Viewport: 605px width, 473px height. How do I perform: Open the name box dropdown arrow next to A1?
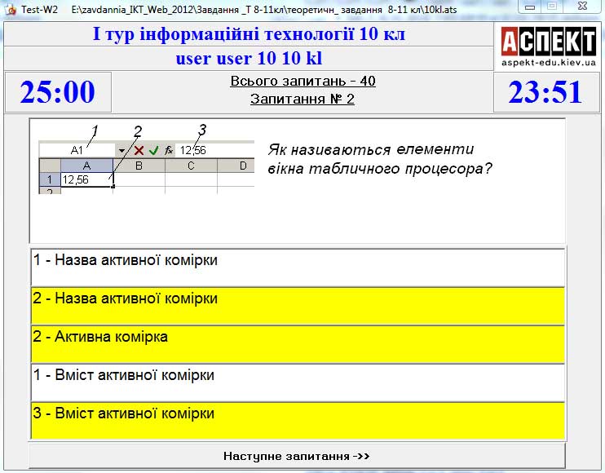point(122,151)
